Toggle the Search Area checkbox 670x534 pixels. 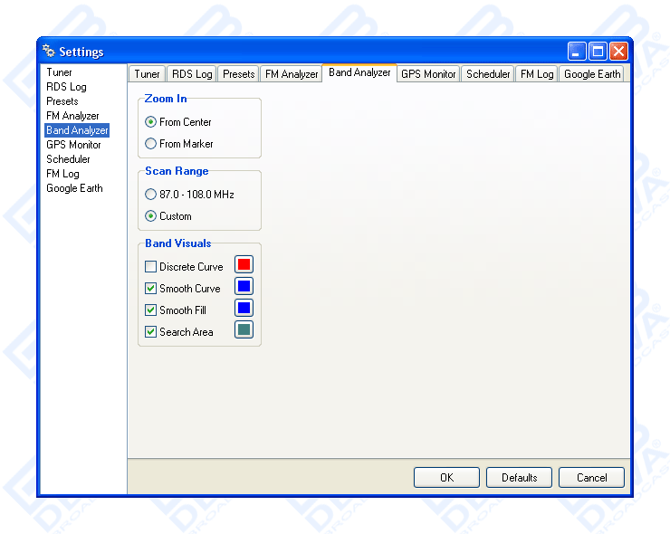tap(151, 332)
